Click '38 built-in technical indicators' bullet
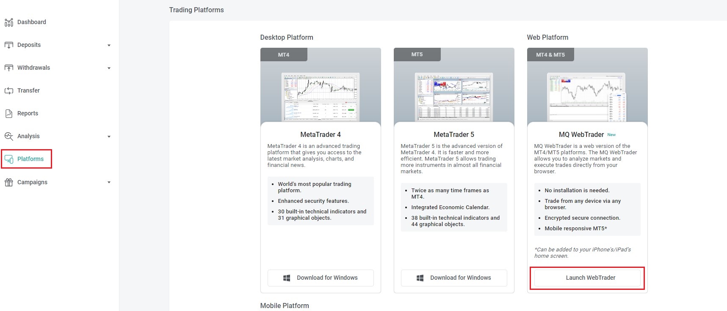This screenshot has width=727, height=311. [456, 221]
